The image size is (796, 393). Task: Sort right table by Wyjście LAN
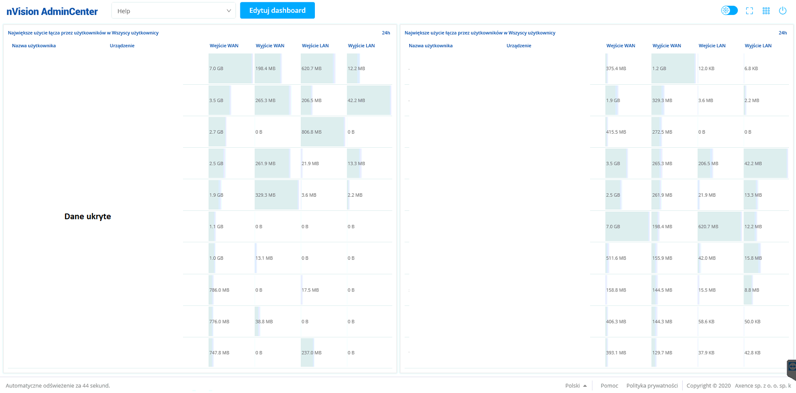point(758,46)
